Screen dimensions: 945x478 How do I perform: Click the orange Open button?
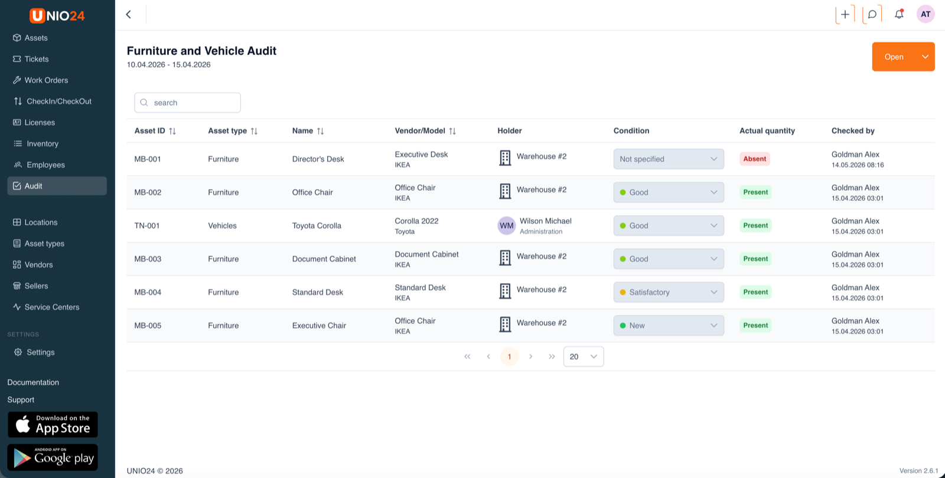[x=894, y=57]
